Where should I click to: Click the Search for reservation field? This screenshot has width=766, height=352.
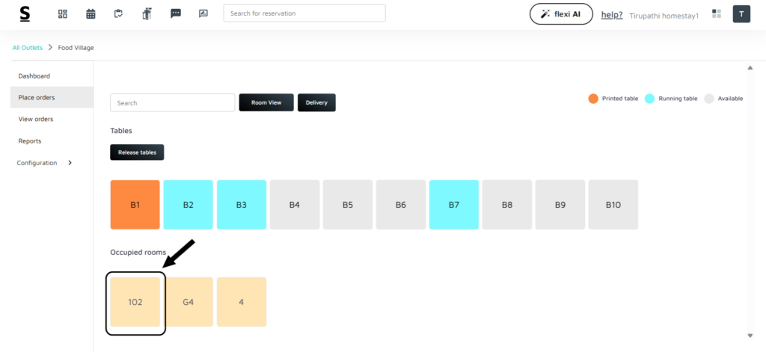[x=304, y=13]
